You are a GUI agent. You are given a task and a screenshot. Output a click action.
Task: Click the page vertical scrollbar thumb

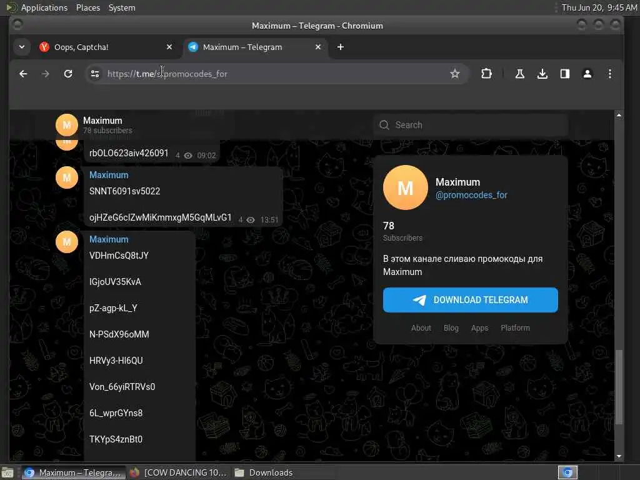[x=619, y=387]
